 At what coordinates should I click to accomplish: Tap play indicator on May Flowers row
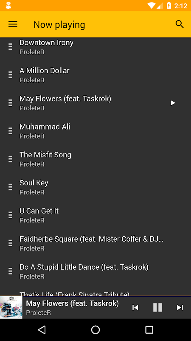point(173,103)
